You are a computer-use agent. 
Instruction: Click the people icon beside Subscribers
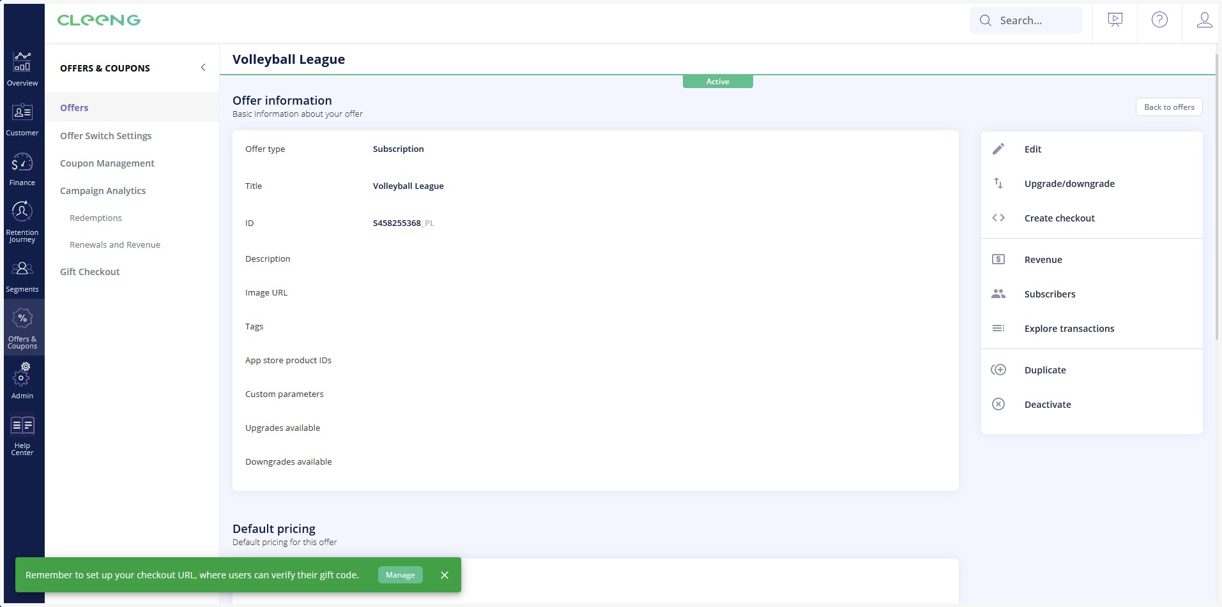(x=998, y=294)
